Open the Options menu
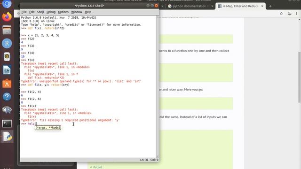Image resolution: width=301 pixels, height=169 pixels. pyautogui.click(x=63, y=12)
